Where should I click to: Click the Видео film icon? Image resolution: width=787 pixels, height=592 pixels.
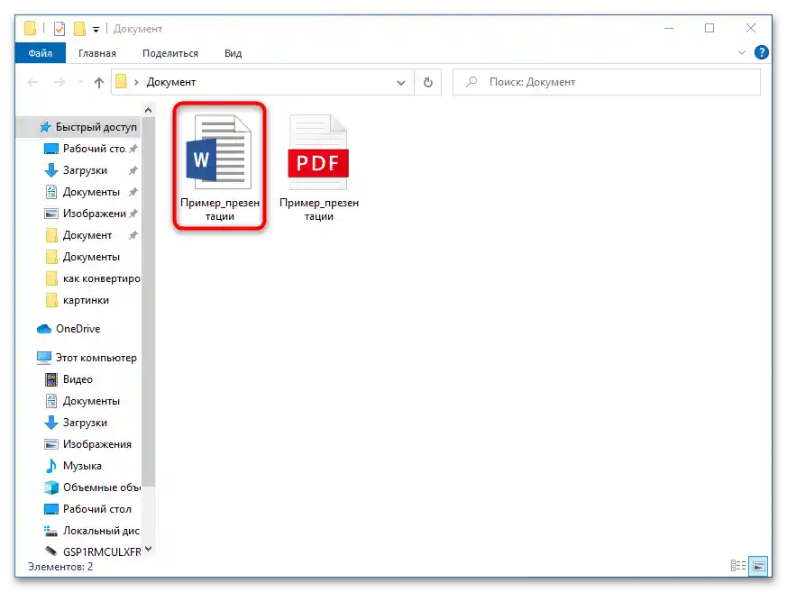pyautogui.click(x=50, y=379)
